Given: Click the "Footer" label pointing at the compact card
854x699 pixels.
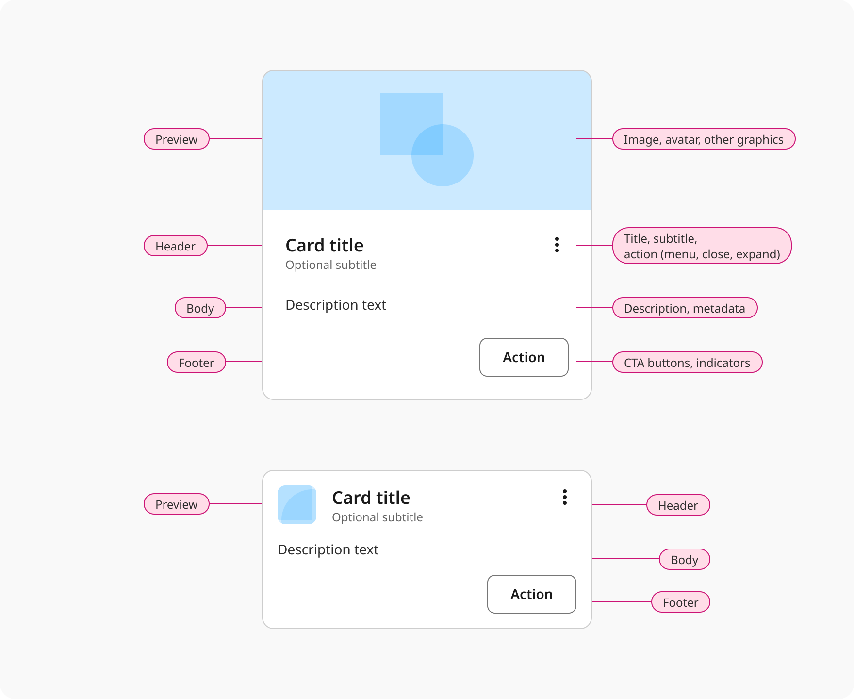Looking at the screenshot, I should [x=681, y=602].
